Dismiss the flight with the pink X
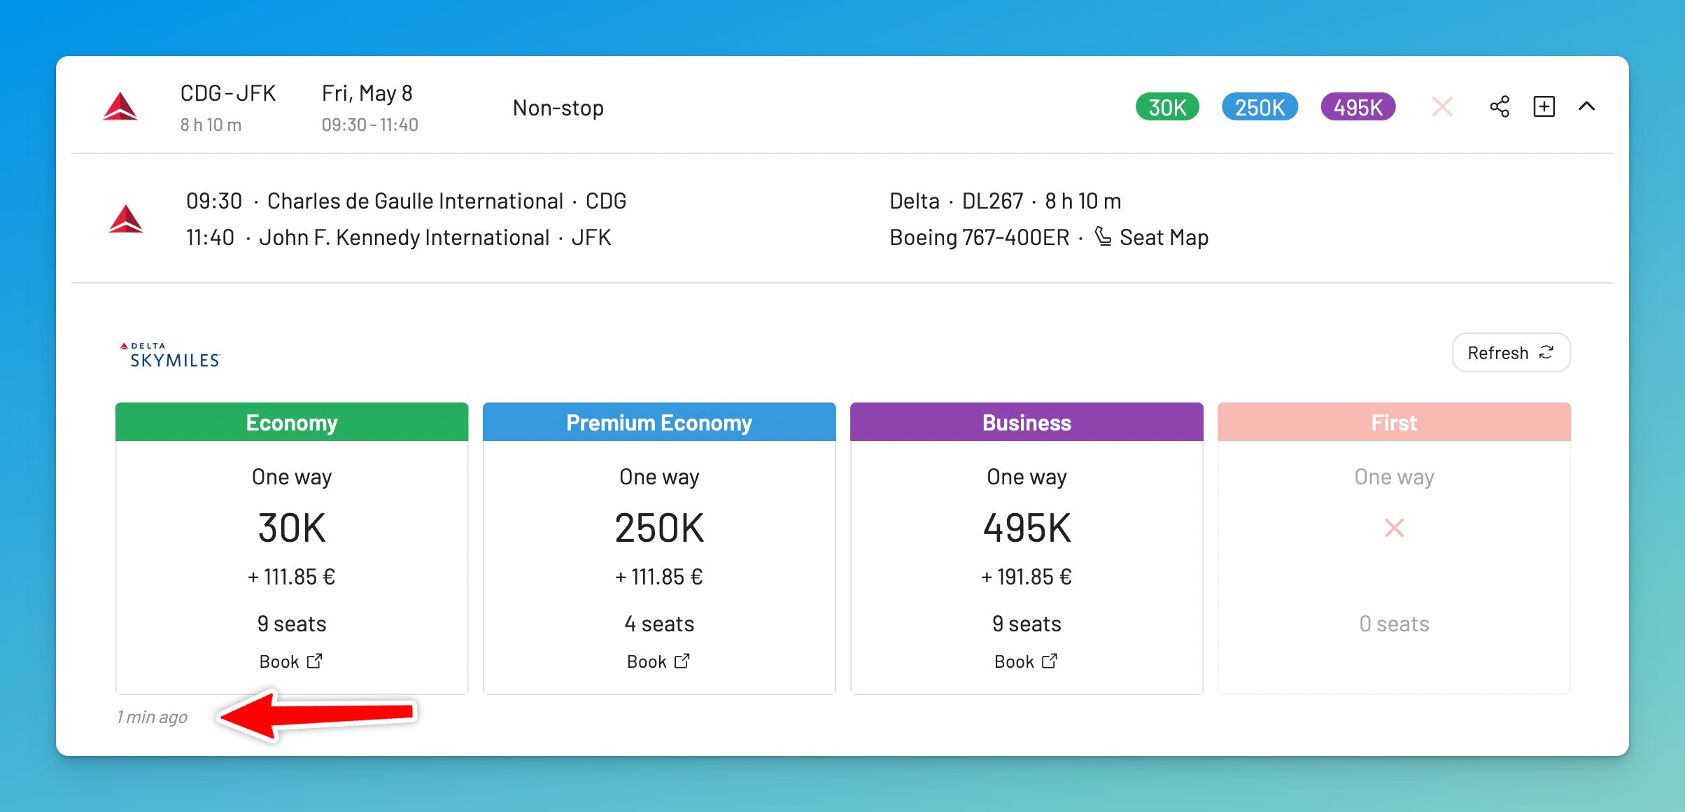 [1442, 106]
